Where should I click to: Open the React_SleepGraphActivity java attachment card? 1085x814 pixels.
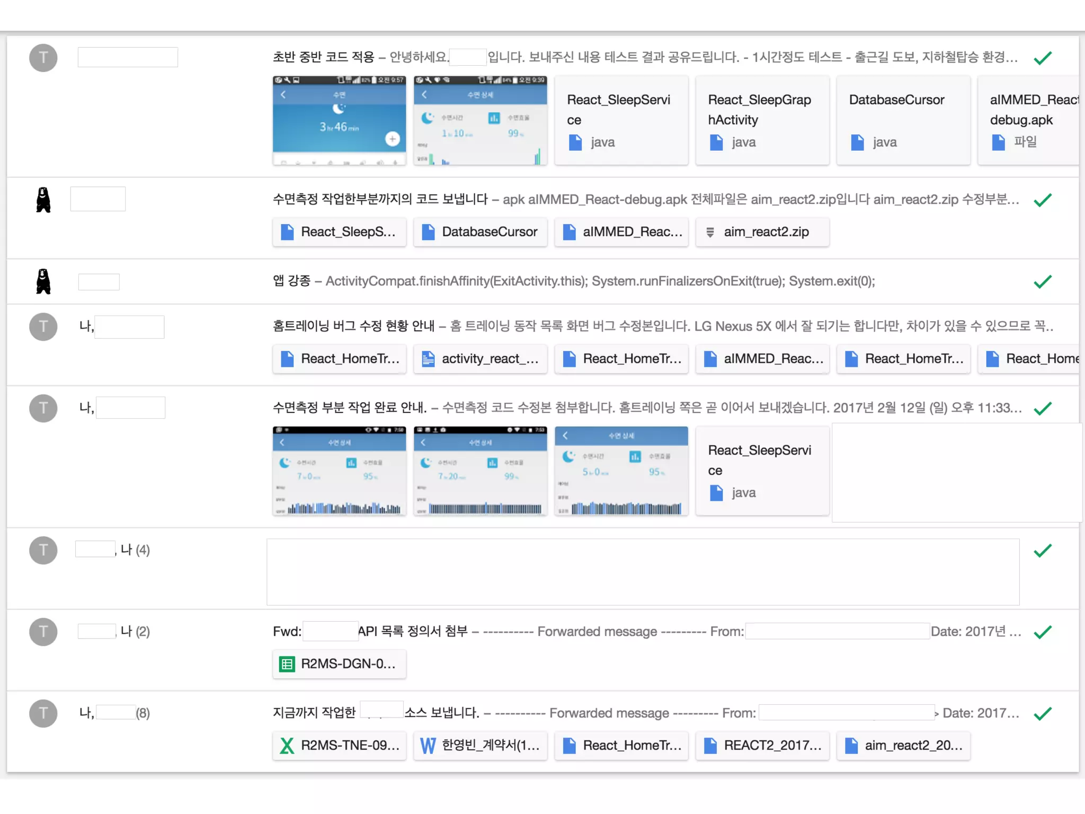[x=762, y=120]
